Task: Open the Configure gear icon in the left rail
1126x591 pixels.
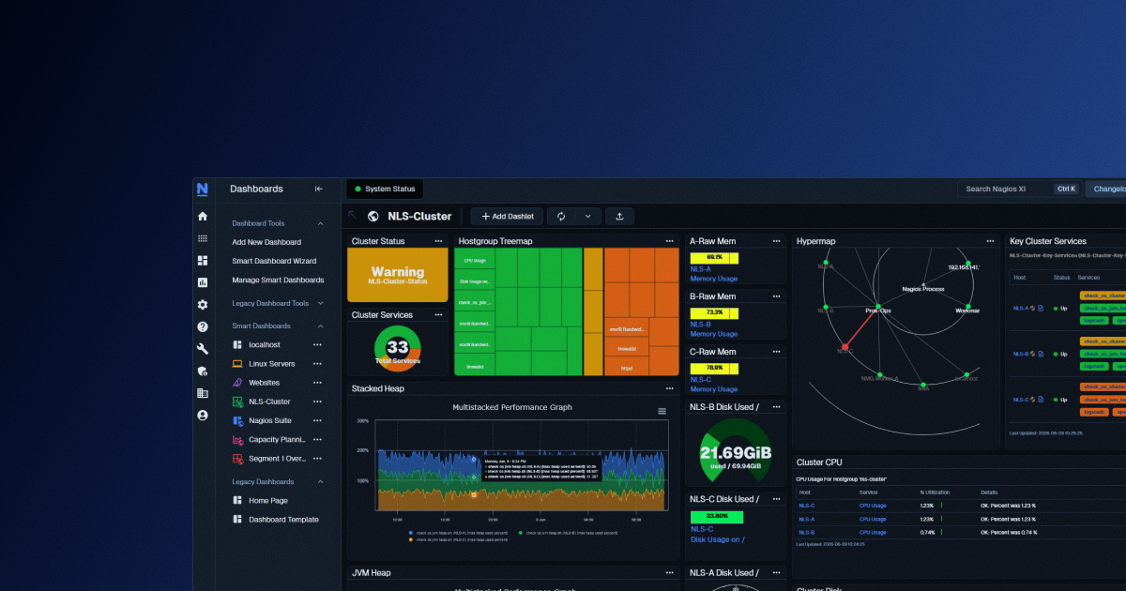Action: point(203,305)
